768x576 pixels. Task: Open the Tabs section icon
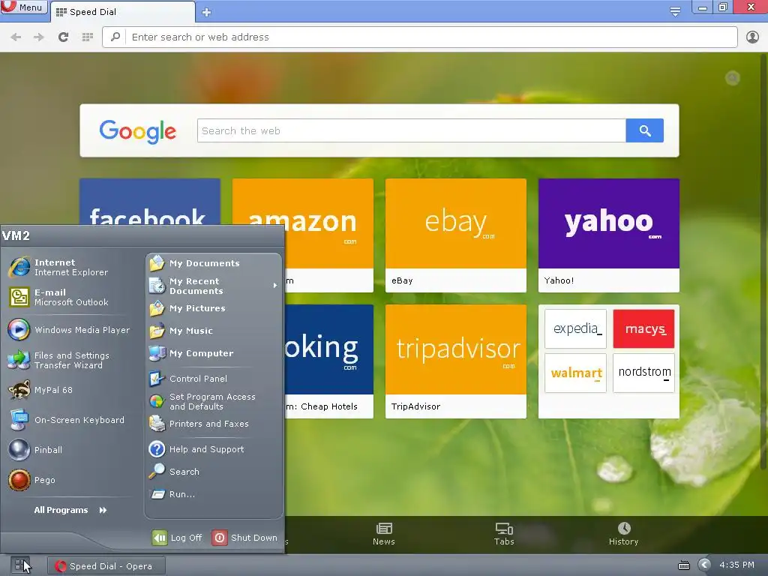(504, 534)
